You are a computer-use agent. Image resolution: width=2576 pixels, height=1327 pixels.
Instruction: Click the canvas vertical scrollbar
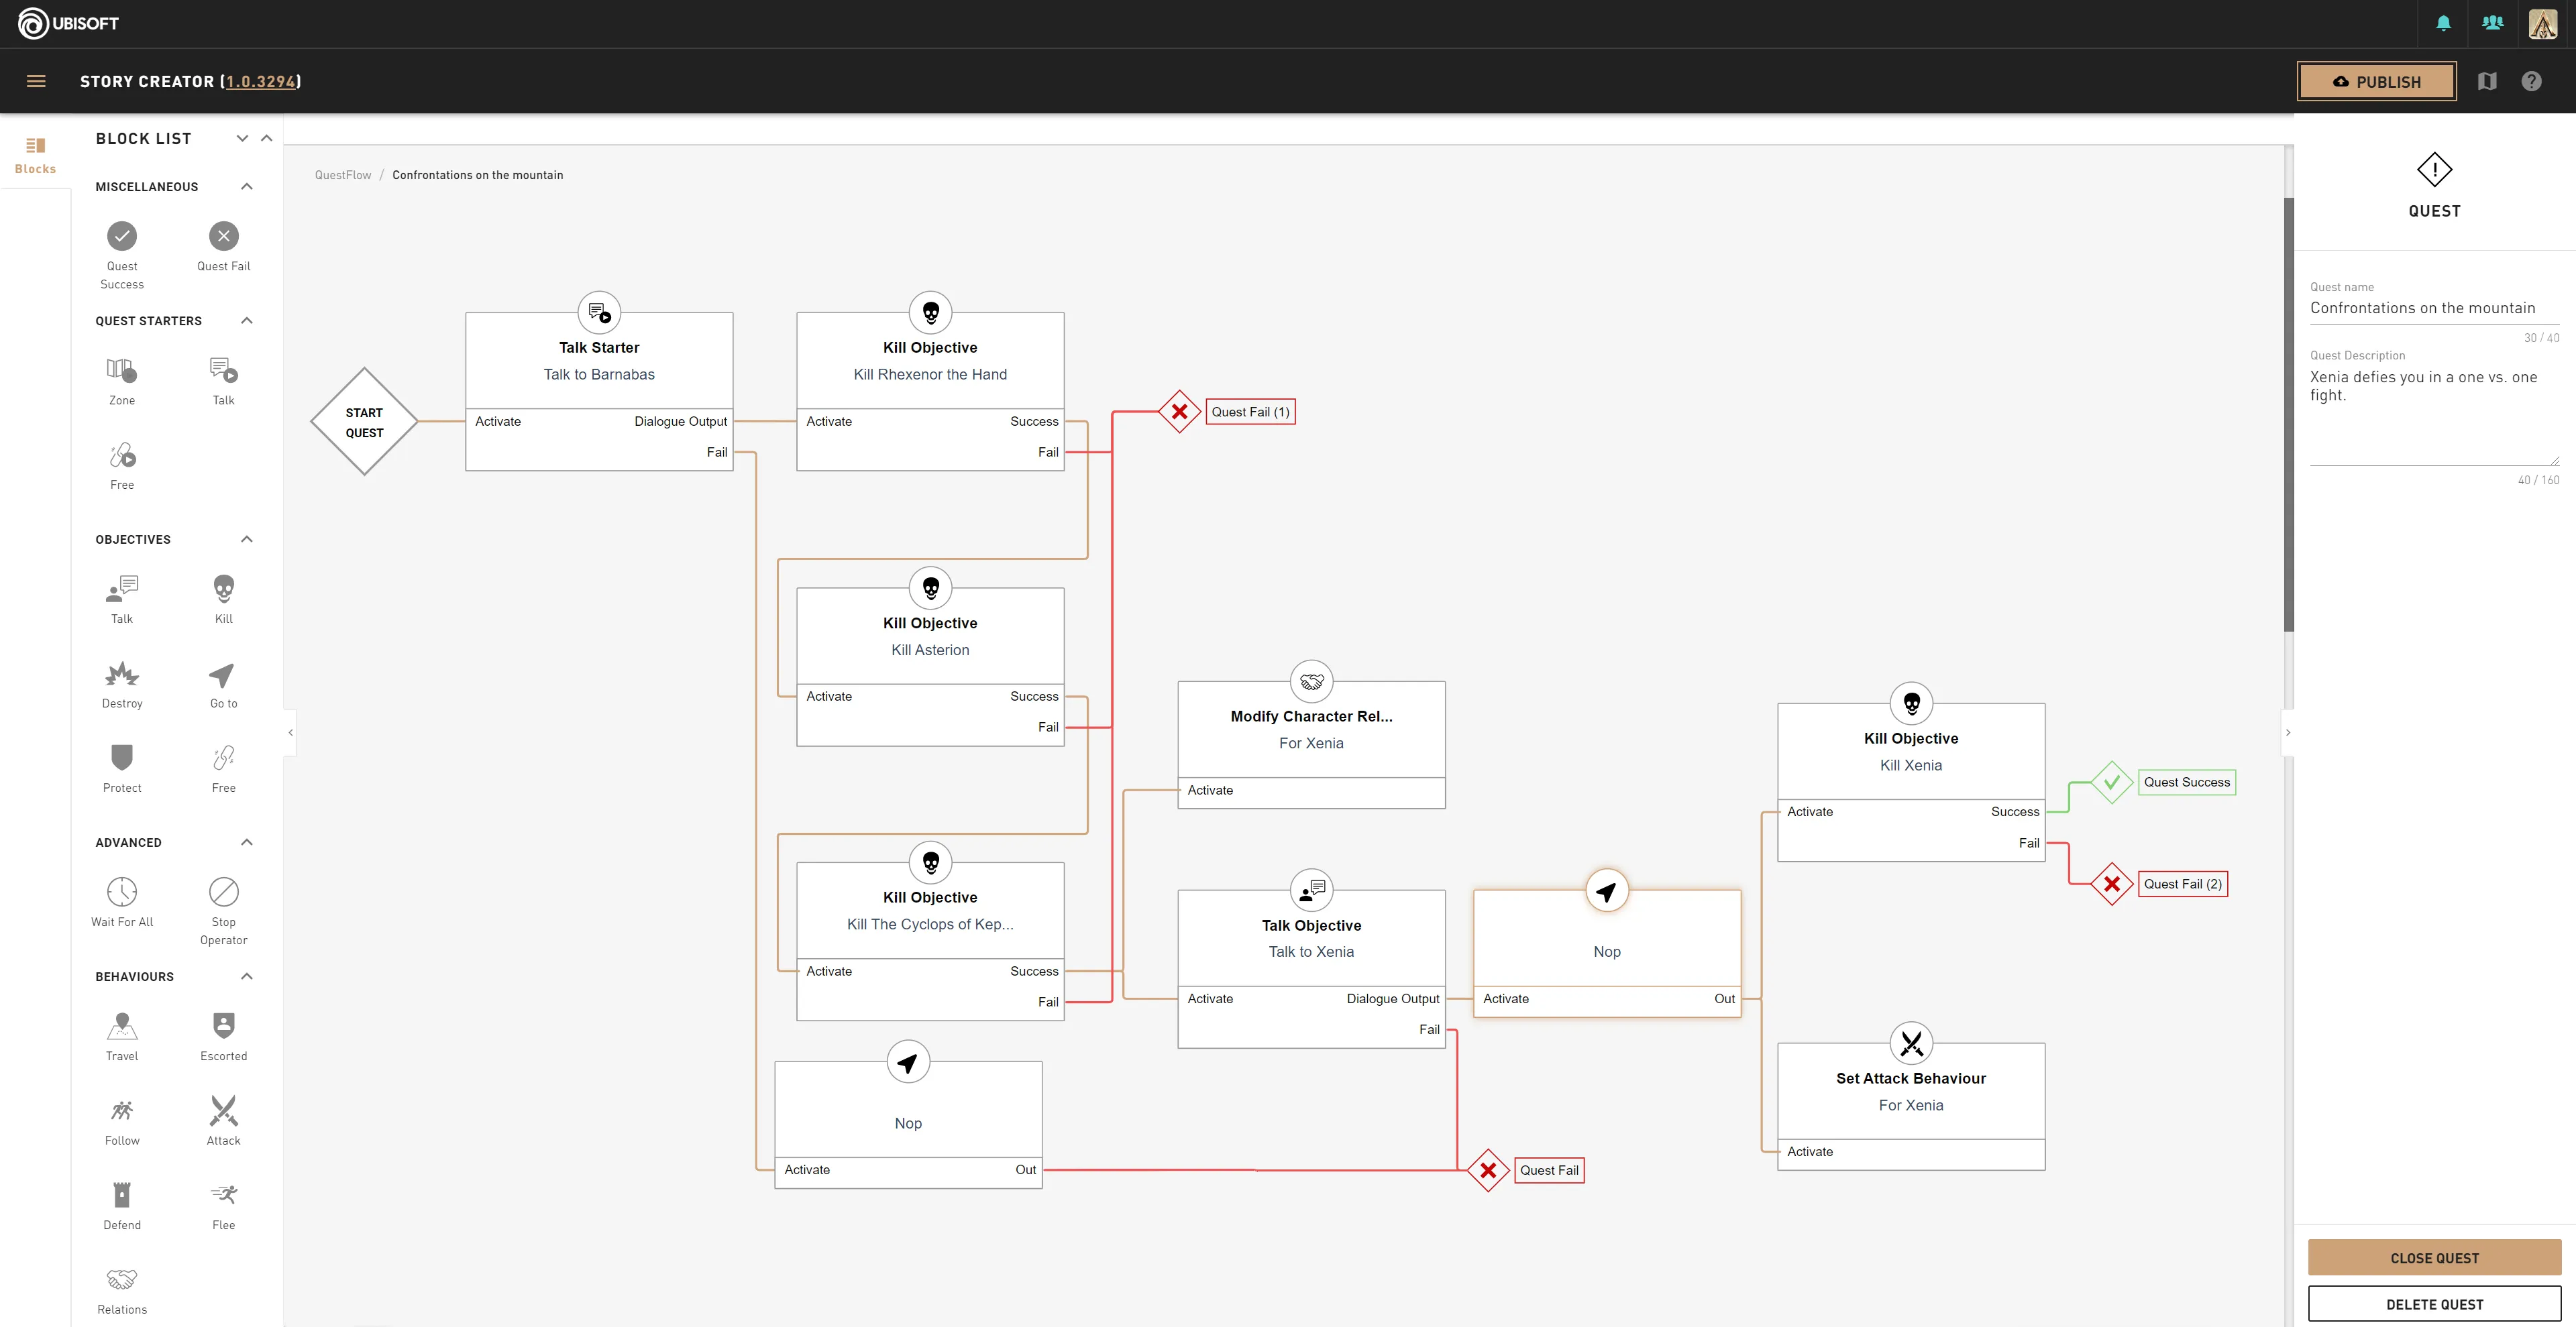(x=2288, y=414)
